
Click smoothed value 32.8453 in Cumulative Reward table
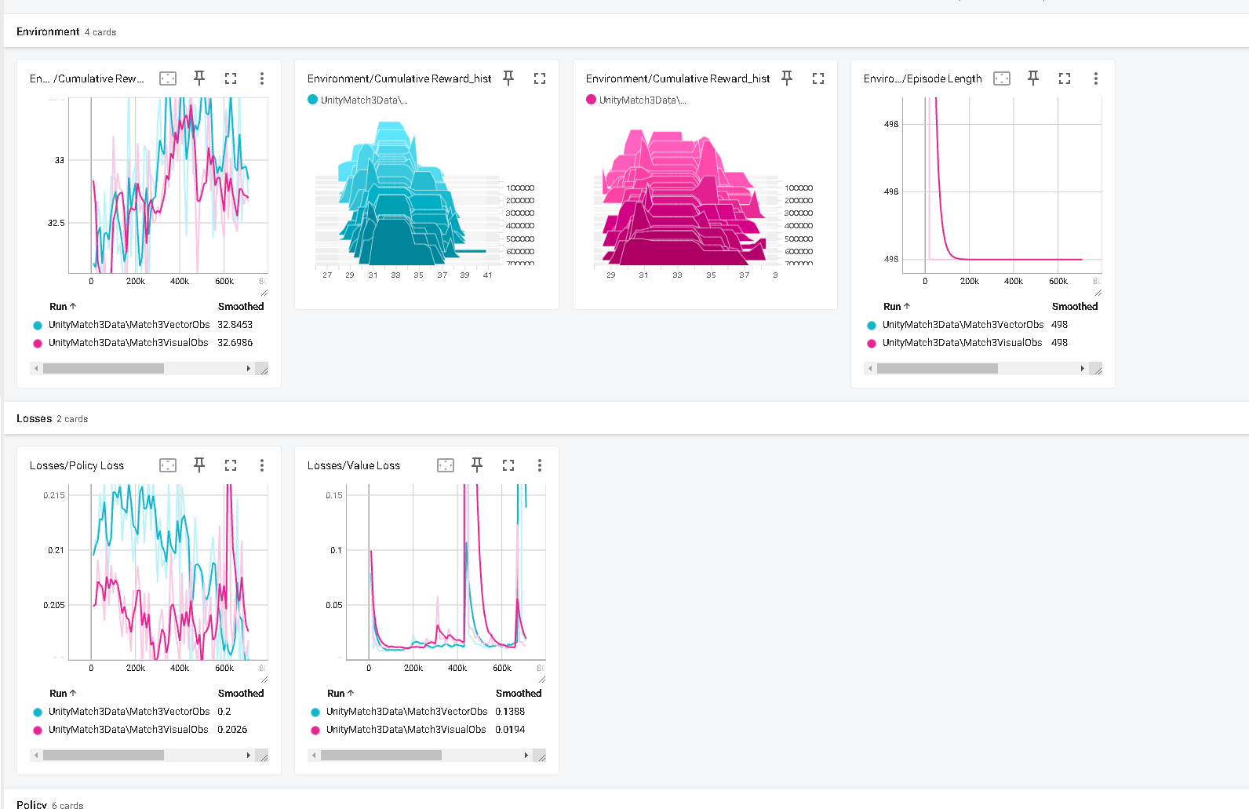tap(235, 325)
